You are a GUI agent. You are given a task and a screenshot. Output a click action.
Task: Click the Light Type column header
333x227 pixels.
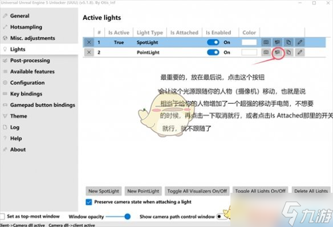150,33
